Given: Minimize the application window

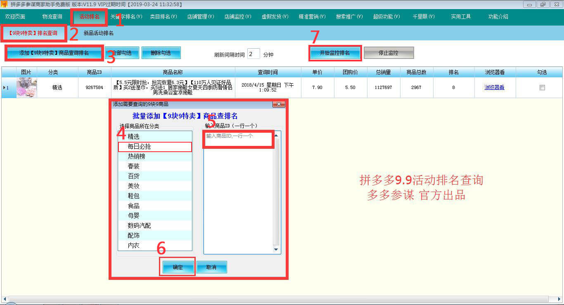Looking at the screenshot, I should click(x=530, y=5).
